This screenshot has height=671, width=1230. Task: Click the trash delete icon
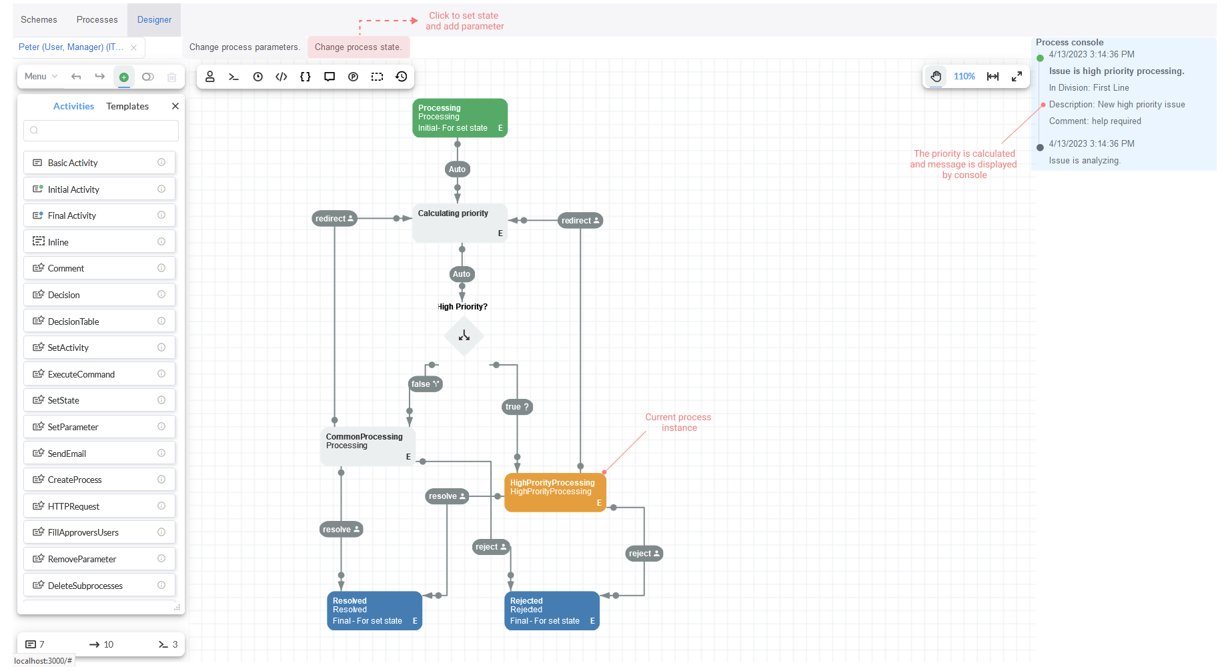(x=171, y=77)
